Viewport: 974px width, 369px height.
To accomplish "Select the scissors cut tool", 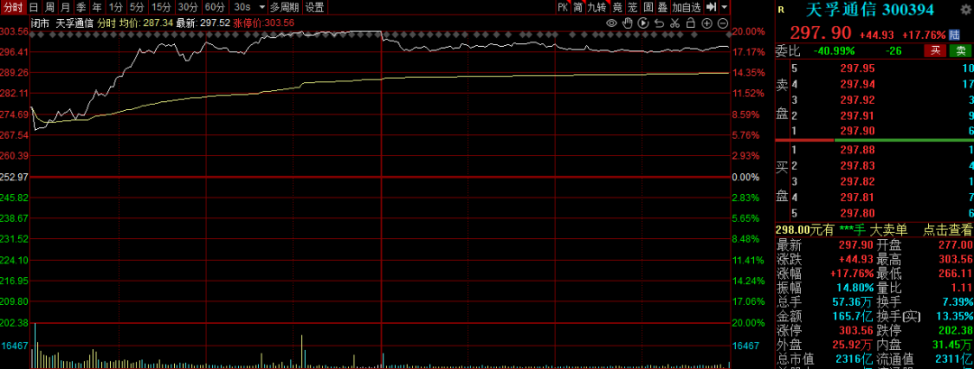I will [x=675, y=23].
